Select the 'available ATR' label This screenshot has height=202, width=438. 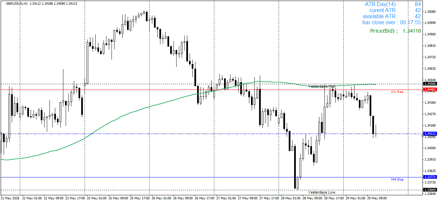(x=380, y=16)
